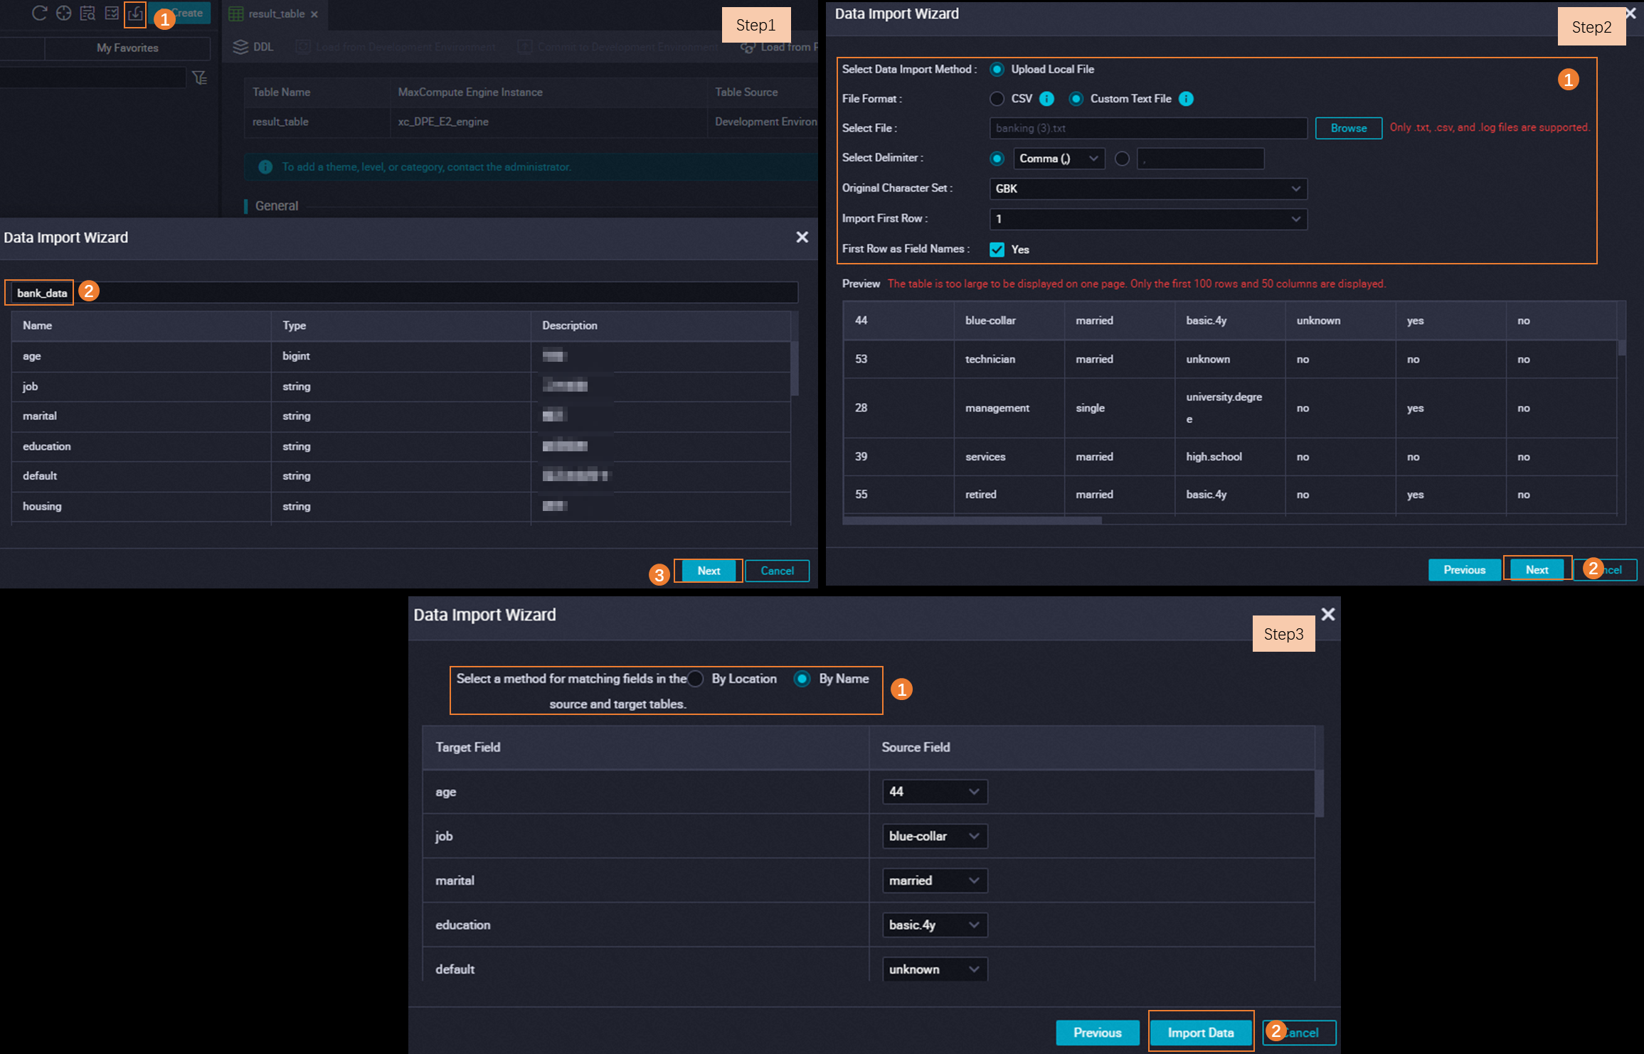Image resolution: width=1644 pixels, height=1054 pixels.
Task: Click the refresh icon in toolbar
Action: click(x=40, y=14)
